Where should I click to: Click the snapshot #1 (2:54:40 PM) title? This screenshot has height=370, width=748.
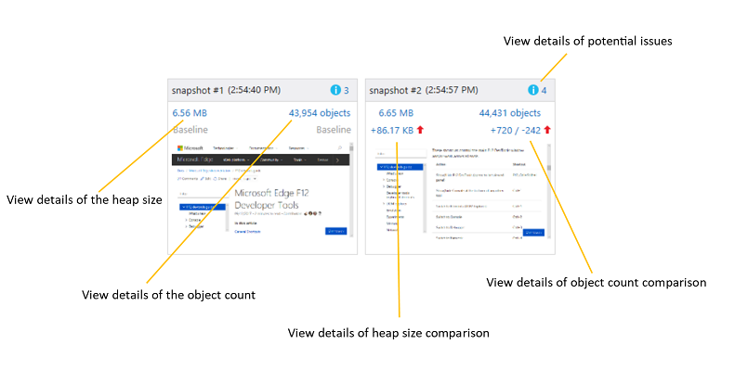[x=226, y=90]
